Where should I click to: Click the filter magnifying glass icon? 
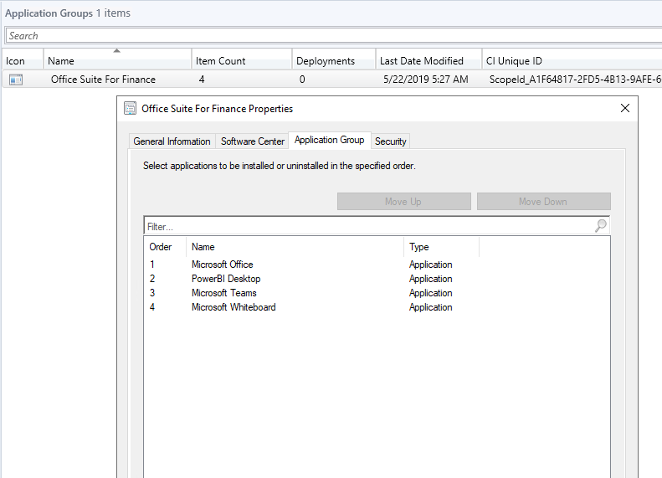pos(600,226)
